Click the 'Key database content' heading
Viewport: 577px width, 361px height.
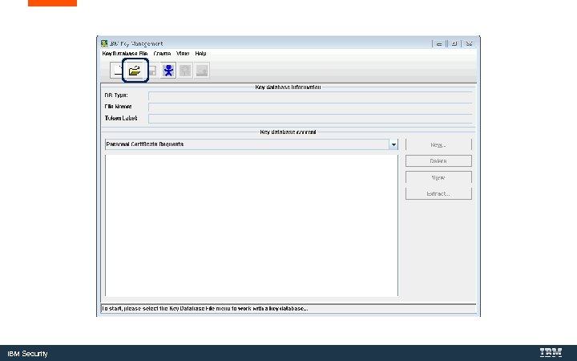click(288, 132)
